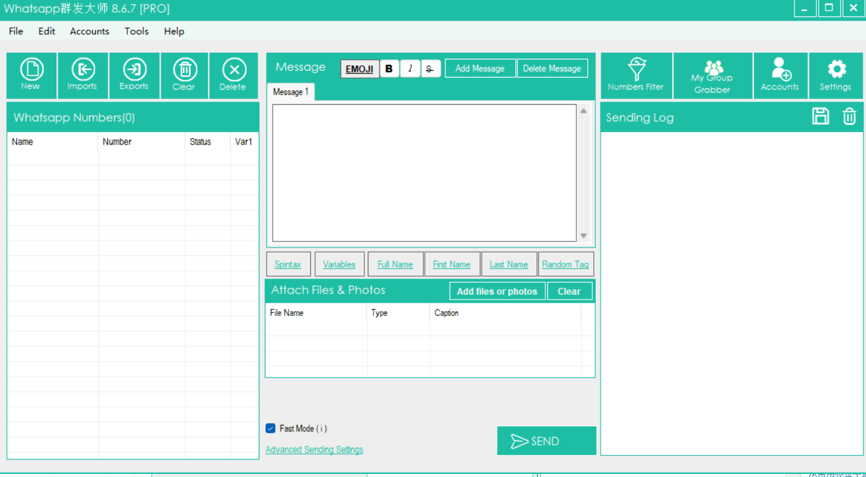Open Advanced Sending Settings link
Viewport: 866px width, 477px height.
point(314,450)
